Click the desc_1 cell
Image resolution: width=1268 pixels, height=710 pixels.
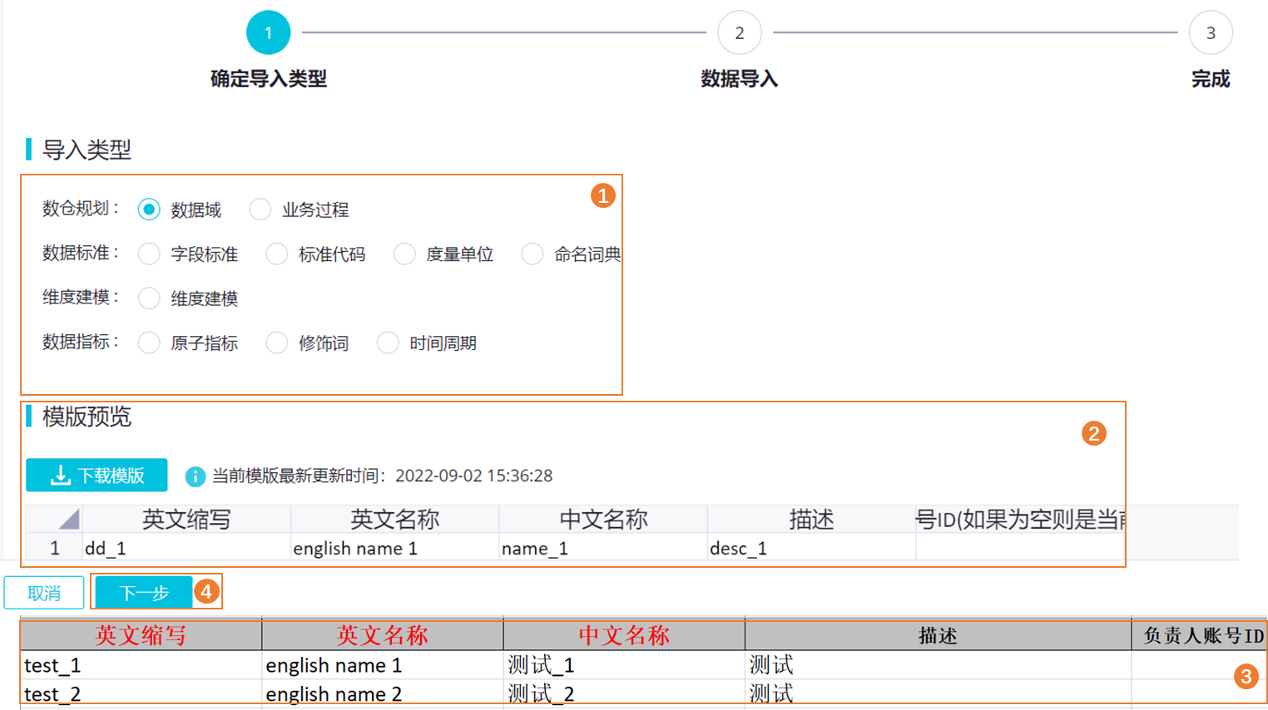click(811, 548)
